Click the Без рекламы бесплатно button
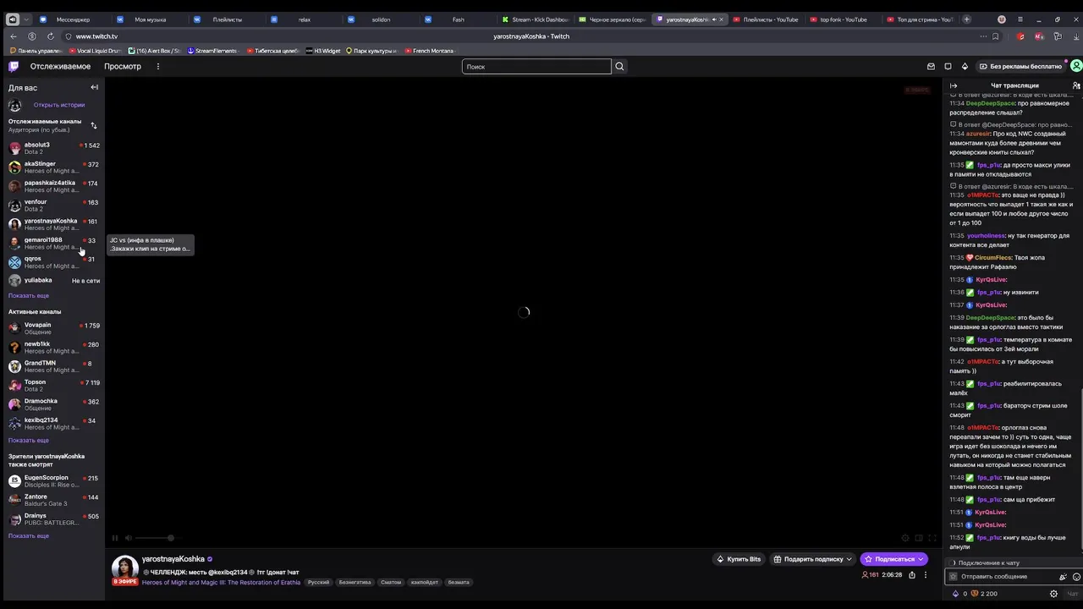This screenshot has height=609, width=1083. (x=1020, y=66)
